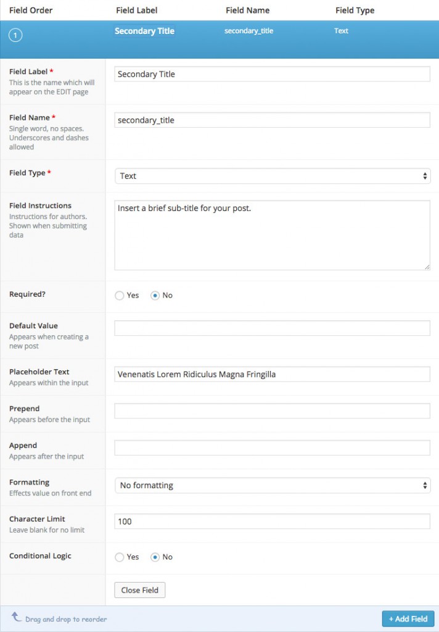
Task: Click the secondary_title Field Name input
Action: [271, 120]
